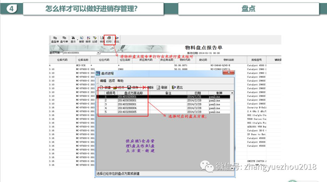
Task: Click the 盘点方案名称 column header
Action: click(x=134, y=93)
